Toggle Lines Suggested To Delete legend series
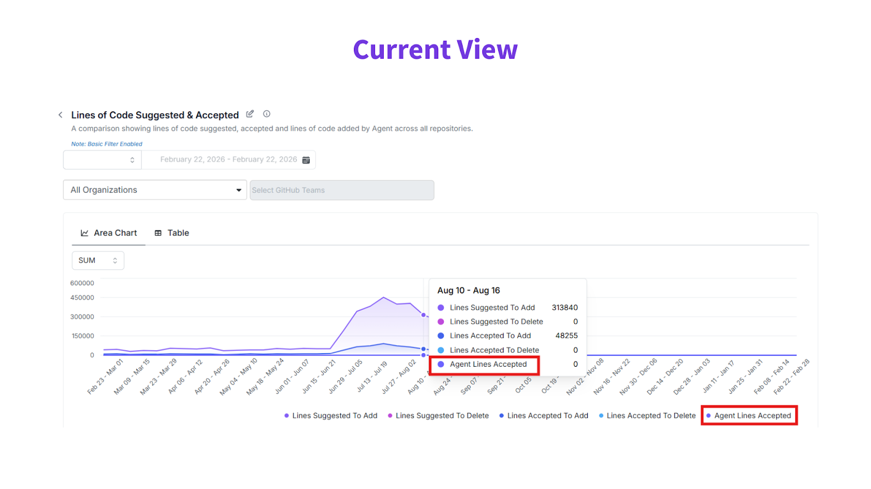 click(x=442, y=416)
